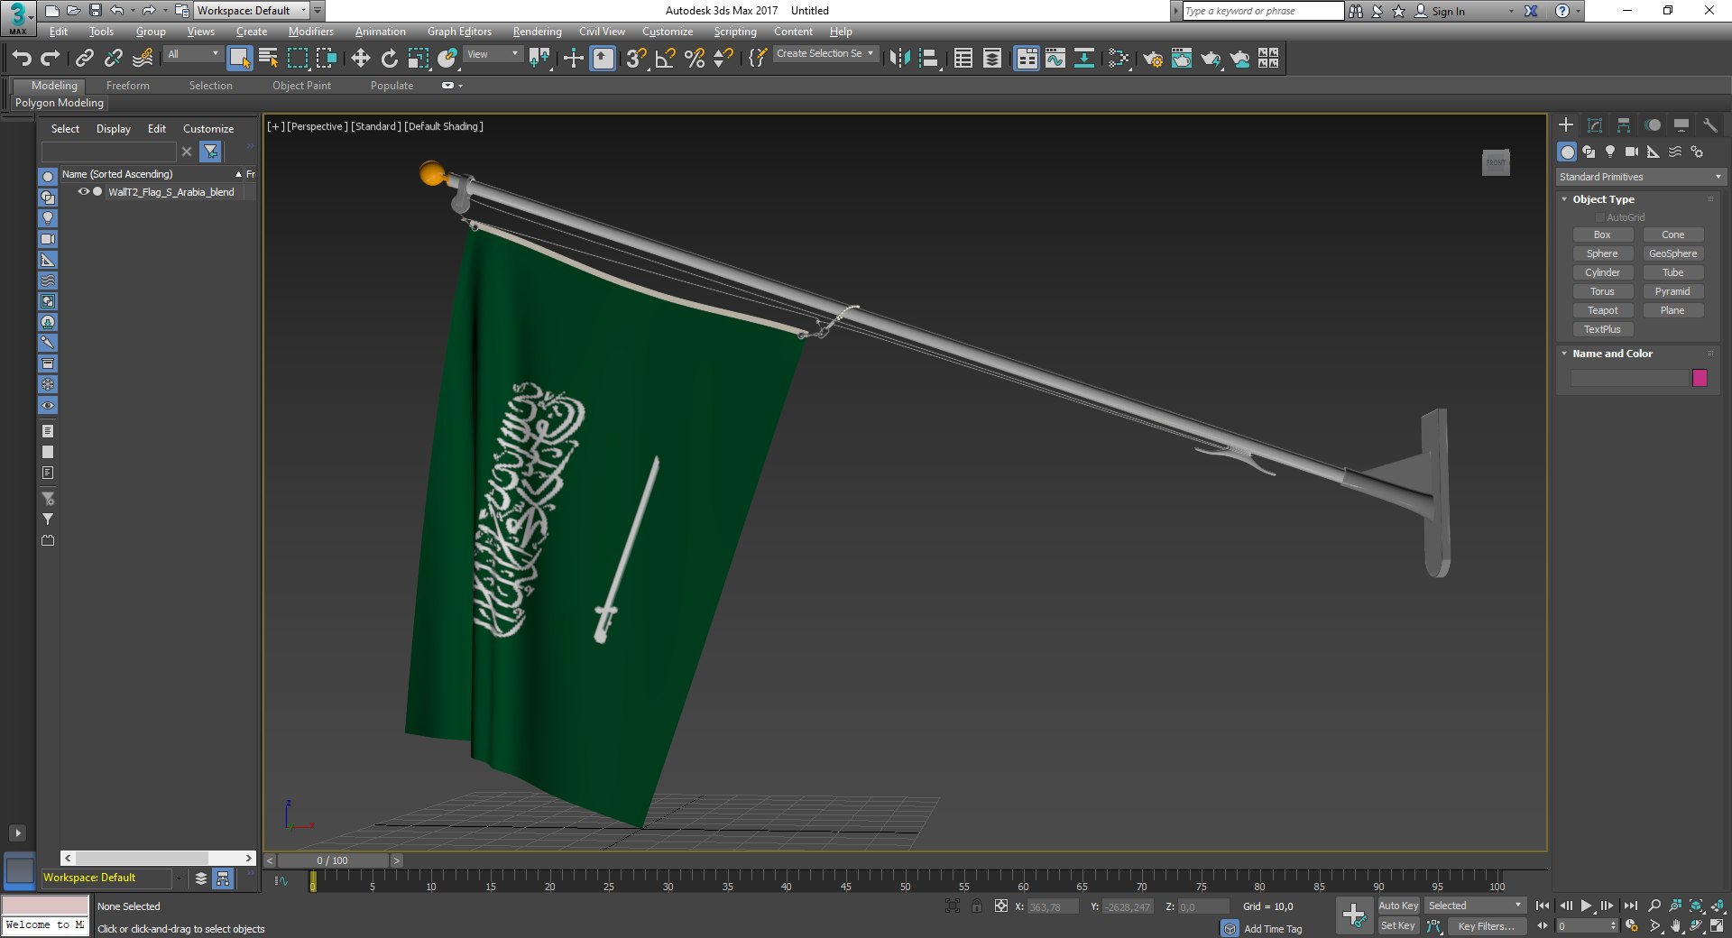
Task: Switch to the Modify panel tab icon
Action: [1595, 125]
